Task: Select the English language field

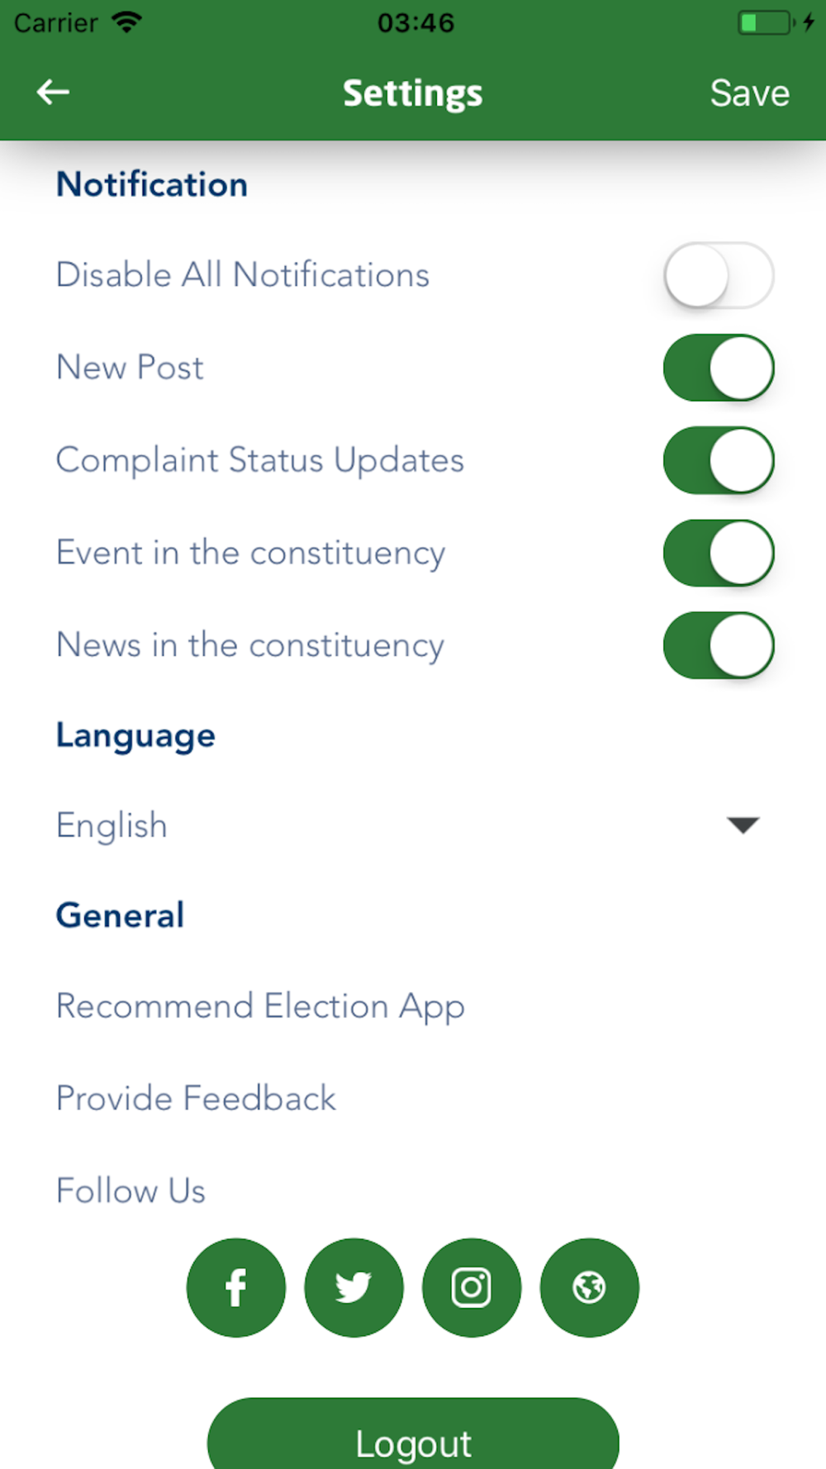Action: 112,825
